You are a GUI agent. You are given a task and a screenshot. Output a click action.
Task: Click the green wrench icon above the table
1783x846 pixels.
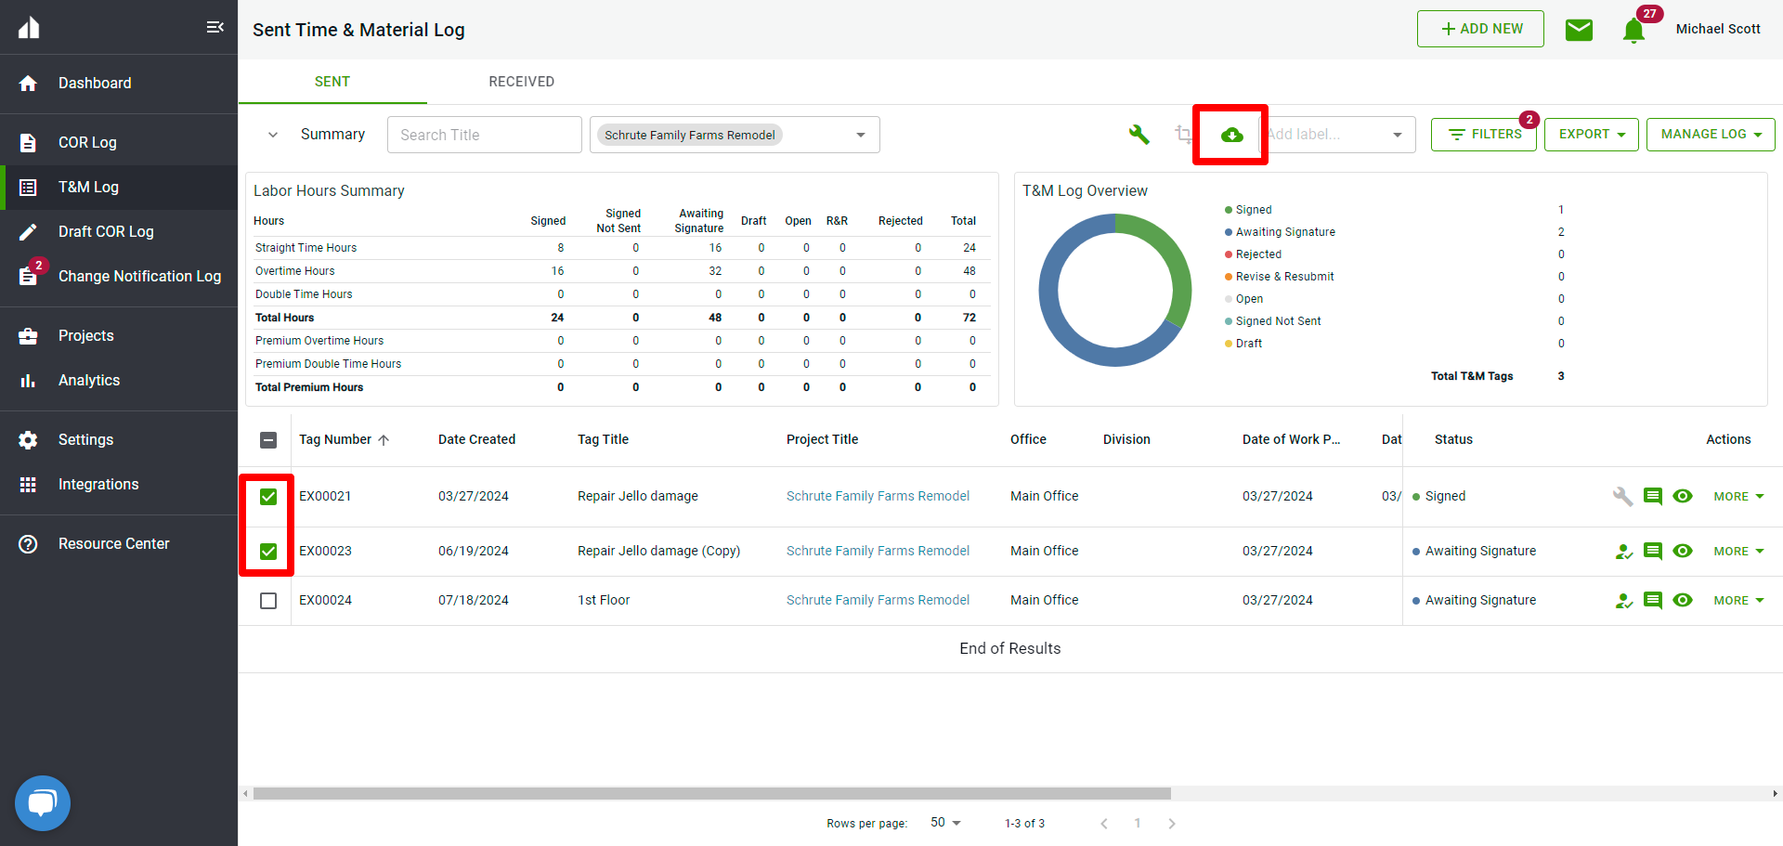pyautogui.click(x=1139, y=135)
